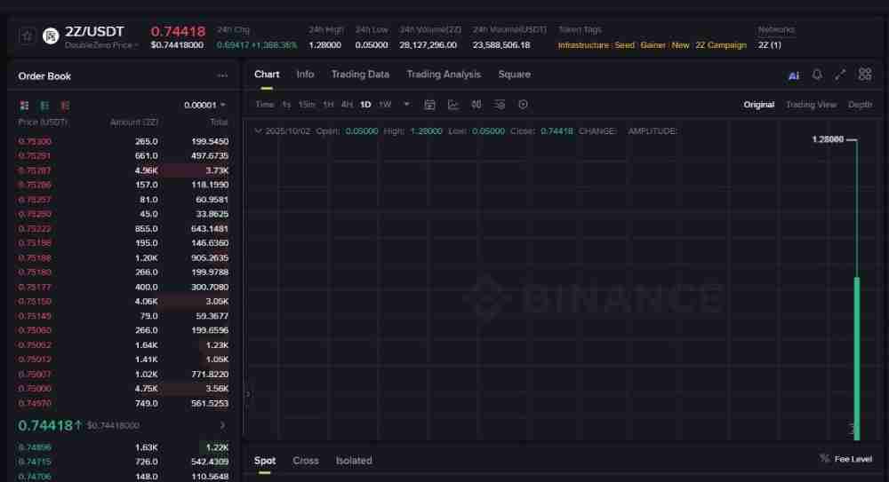The height and width of the screenshot is (482, 889).
Task: Select the candlestick chart style icon
Action: [477, 105]
